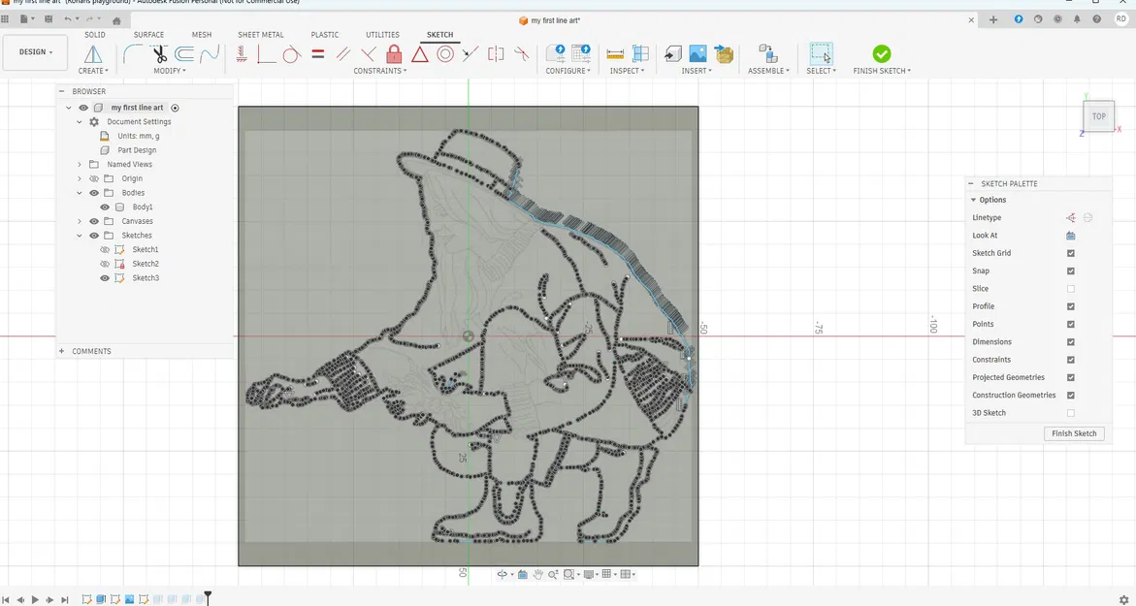This screenshot has height=606, width=1136.
Task: Click the Look At icon in Sketch Palette
Action: (x=1071, y=235)
